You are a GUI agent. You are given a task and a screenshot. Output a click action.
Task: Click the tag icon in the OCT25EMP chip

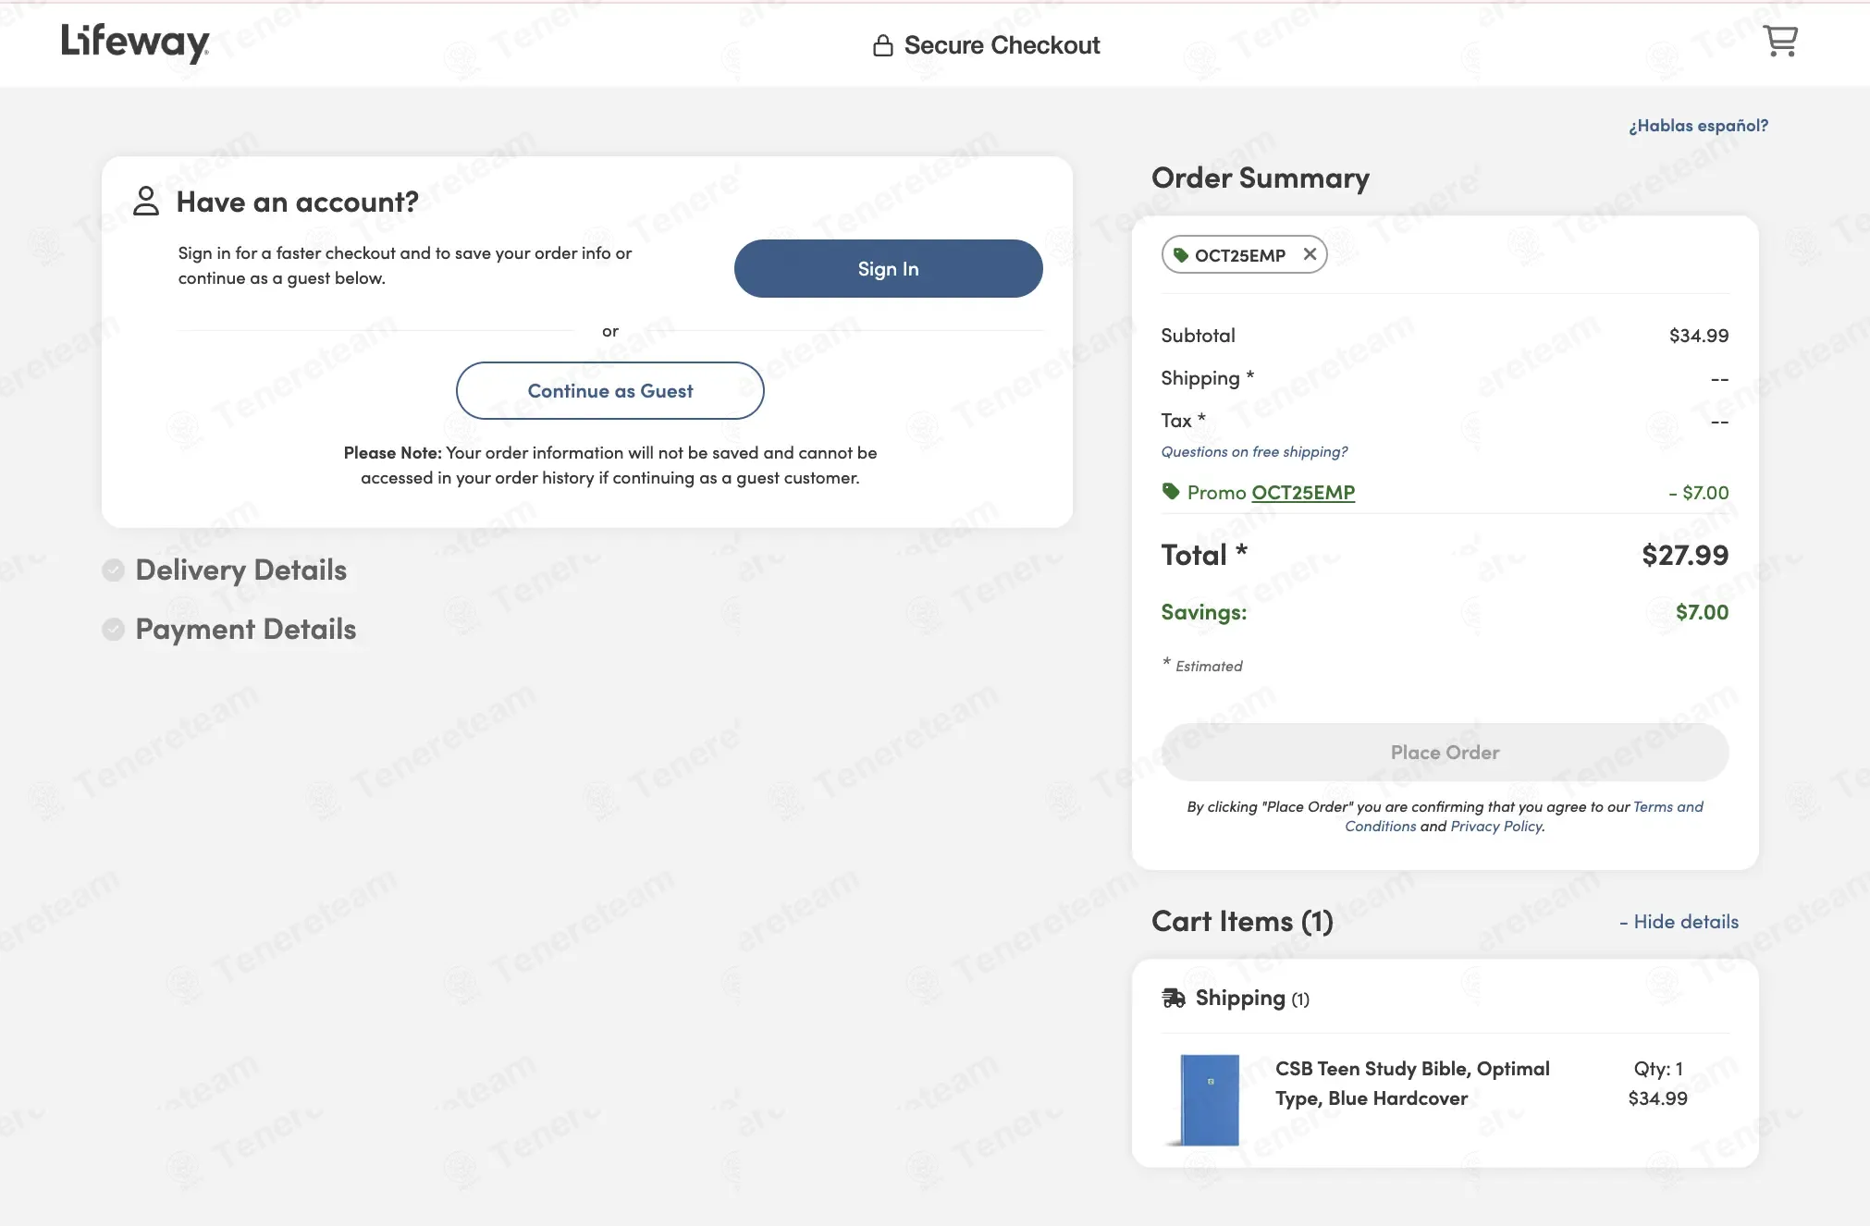1181,255
